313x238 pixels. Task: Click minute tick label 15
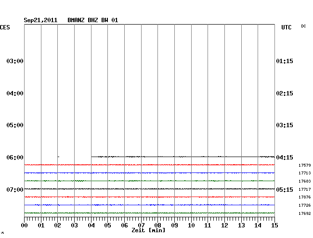click(x=274, y=225)
